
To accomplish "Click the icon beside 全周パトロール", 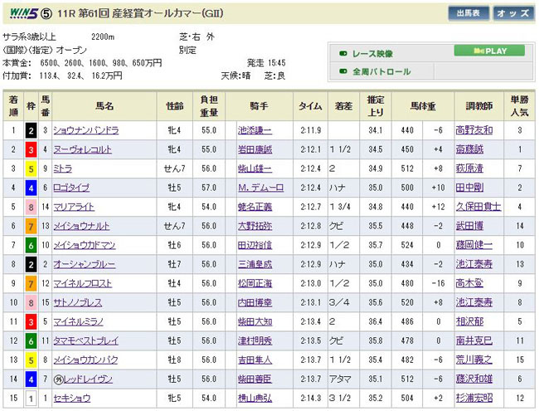I will (x=343, y=71).
